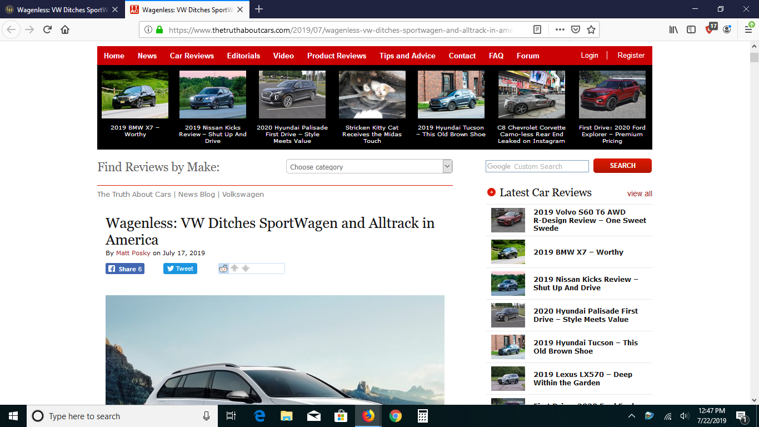This screenshot has width=759, height=427.
Task: Open Product Reviews section
Action: (337, 56)
